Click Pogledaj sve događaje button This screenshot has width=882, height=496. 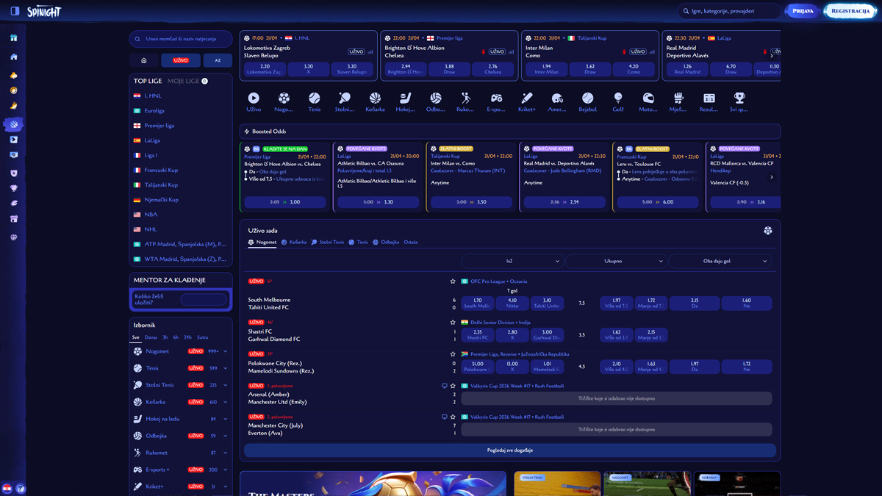tap(509, 450)
